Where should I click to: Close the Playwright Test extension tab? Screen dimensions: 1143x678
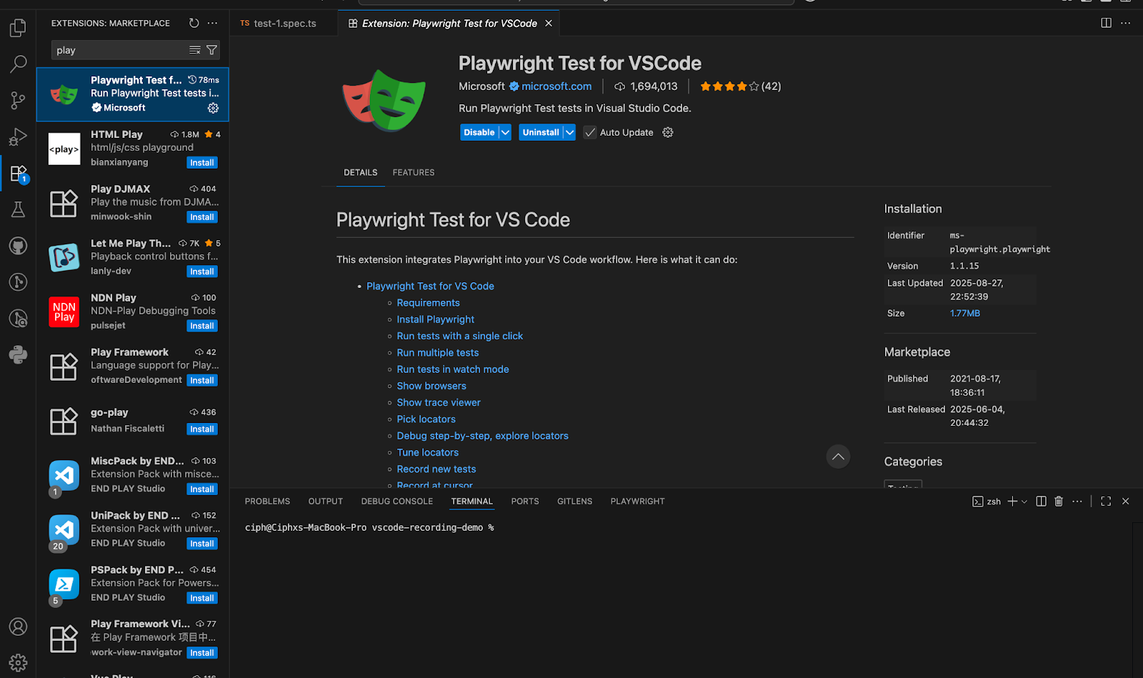(549, 23)
